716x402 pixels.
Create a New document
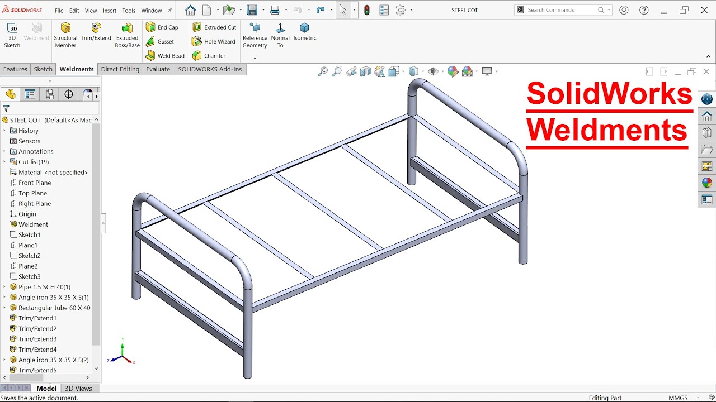click(x=207, y=10)
